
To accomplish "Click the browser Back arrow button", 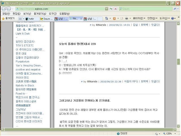I will point(4,9).
